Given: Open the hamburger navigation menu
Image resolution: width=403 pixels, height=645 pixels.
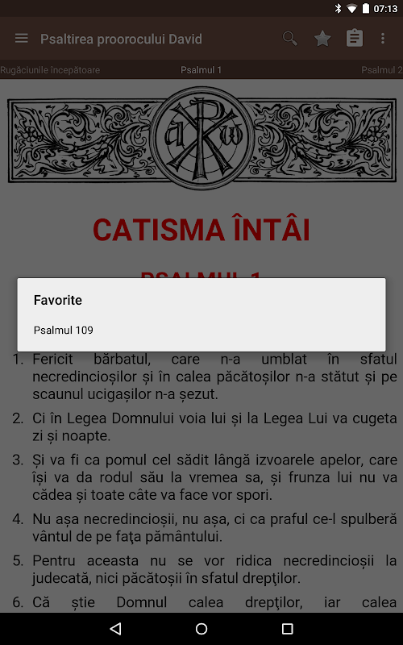Looking at the screenshot, I should [22, 39].
